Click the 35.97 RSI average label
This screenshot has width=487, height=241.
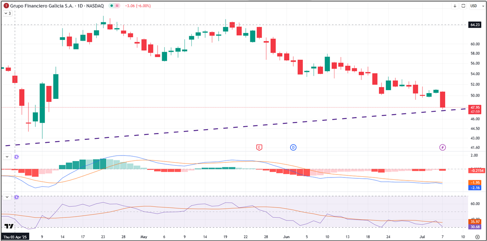click(475, 222)
